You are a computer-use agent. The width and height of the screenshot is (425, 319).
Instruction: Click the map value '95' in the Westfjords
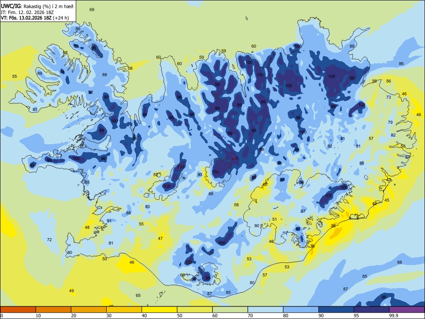click(76, 46)
